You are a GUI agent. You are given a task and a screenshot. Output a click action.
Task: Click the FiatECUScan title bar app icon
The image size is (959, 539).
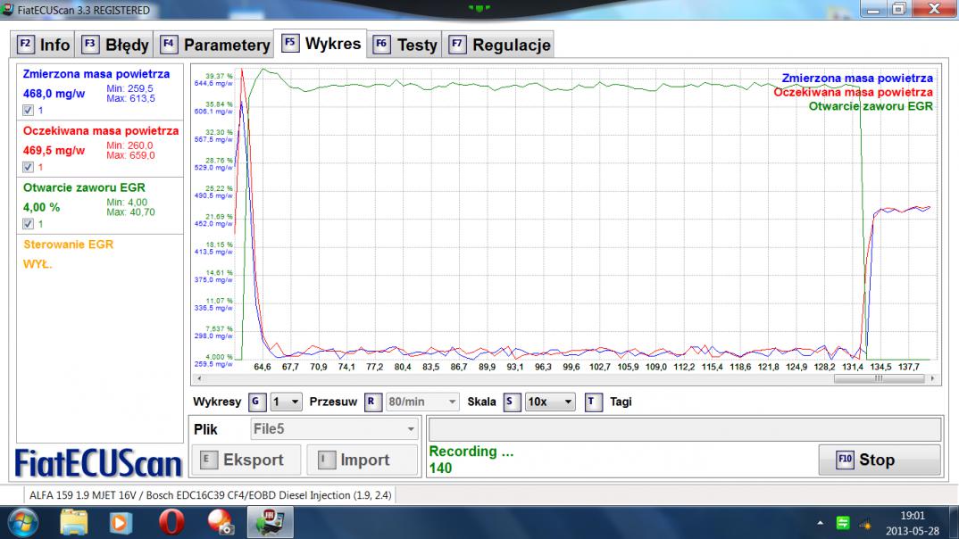point(7,9)
